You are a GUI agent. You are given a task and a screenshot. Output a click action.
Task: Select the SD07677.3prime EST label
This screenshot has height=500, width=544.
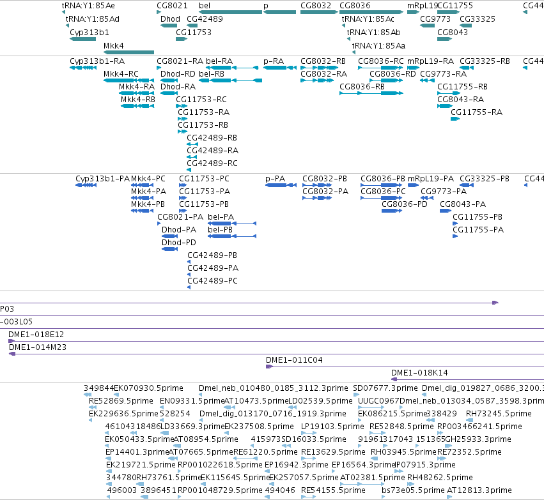coord(385,388)
